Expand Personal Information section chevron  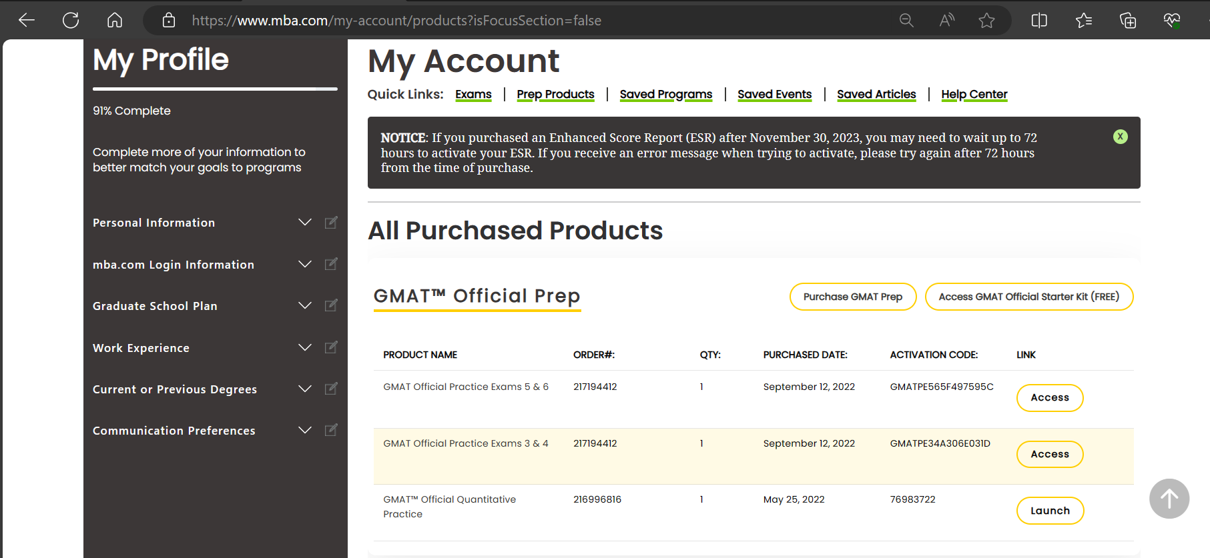(305, 222)
